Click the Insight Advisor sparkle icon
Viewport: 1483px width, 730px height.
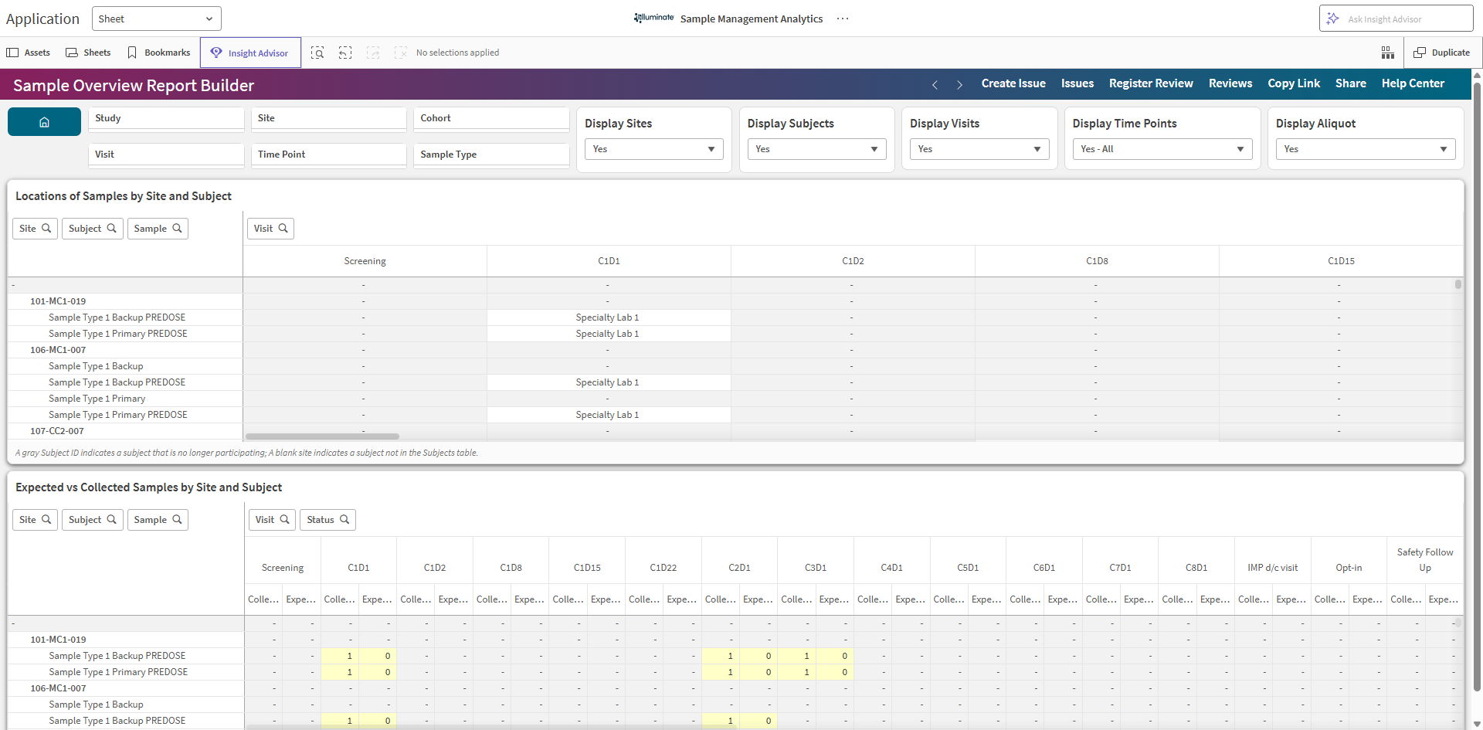click(1332, 19)
